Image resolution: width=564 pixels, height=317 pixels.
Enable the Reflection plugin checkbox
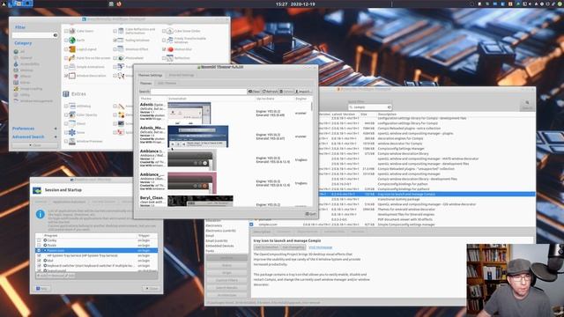164,58
